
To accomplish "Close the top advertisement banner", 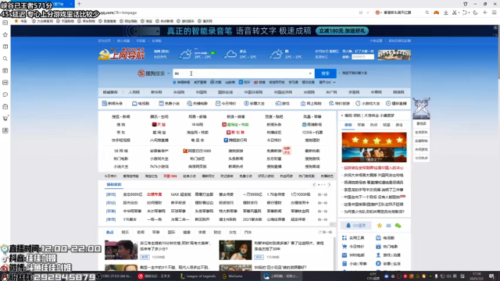I will 495,28.
